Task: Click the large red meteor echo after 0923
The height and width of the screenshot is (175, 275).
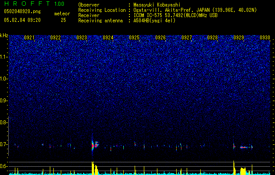Action: click(93, 146)
